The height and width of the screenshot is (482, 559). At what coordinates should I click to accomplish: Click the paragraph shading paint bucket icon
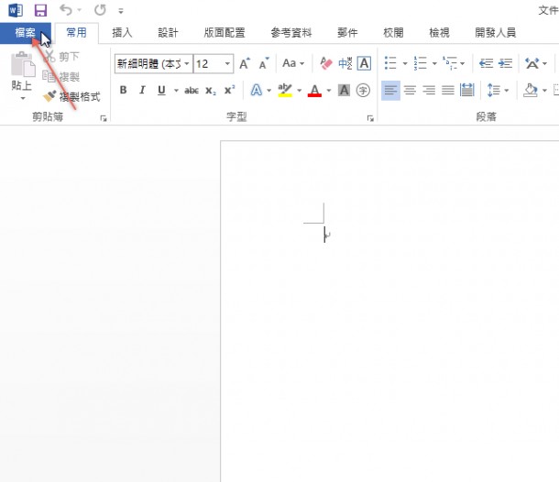(x=530, y=90)
